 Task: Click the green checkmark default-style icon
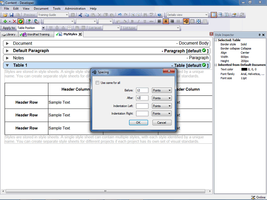point(20,21)
